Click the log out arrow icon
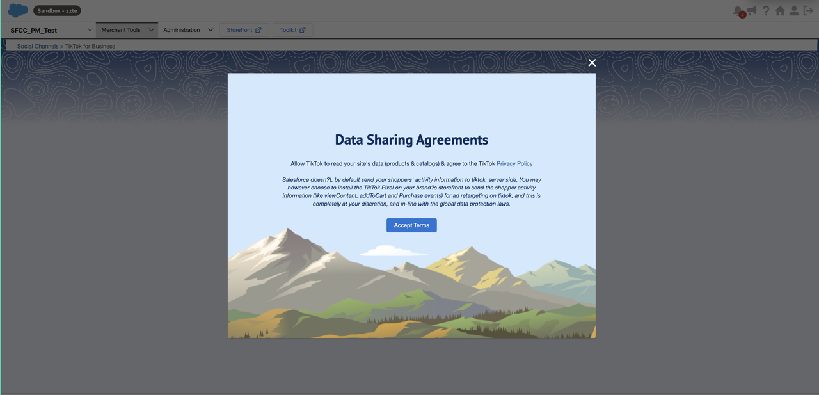Image resolution: width=819 pixels, height=395 pixels. 808,11
